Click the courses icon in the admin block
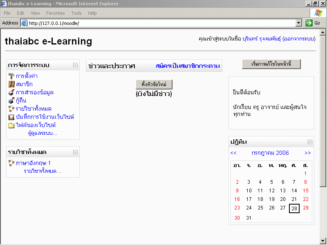Image resolution: width=327 pixels, height=245 pixels. coord(11,109)
